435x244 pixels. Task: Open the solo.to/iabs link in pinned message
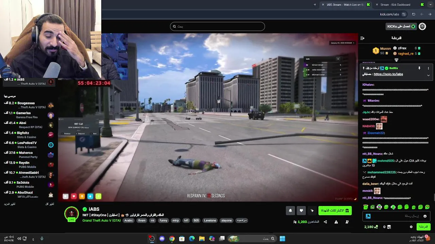[x=388, y=74]
